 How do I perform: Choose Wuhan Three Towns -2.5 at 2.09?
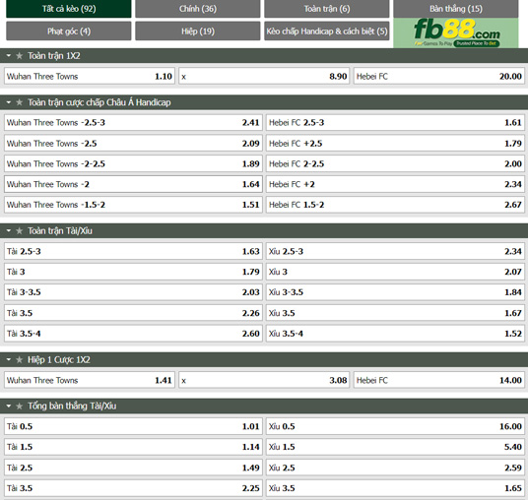pyautogui.click(x=133, y=144)
